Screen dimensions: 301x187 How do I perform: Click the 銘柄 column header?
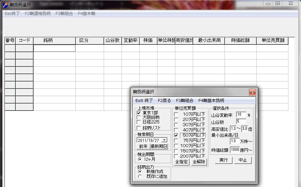click(x=54, y=41)
